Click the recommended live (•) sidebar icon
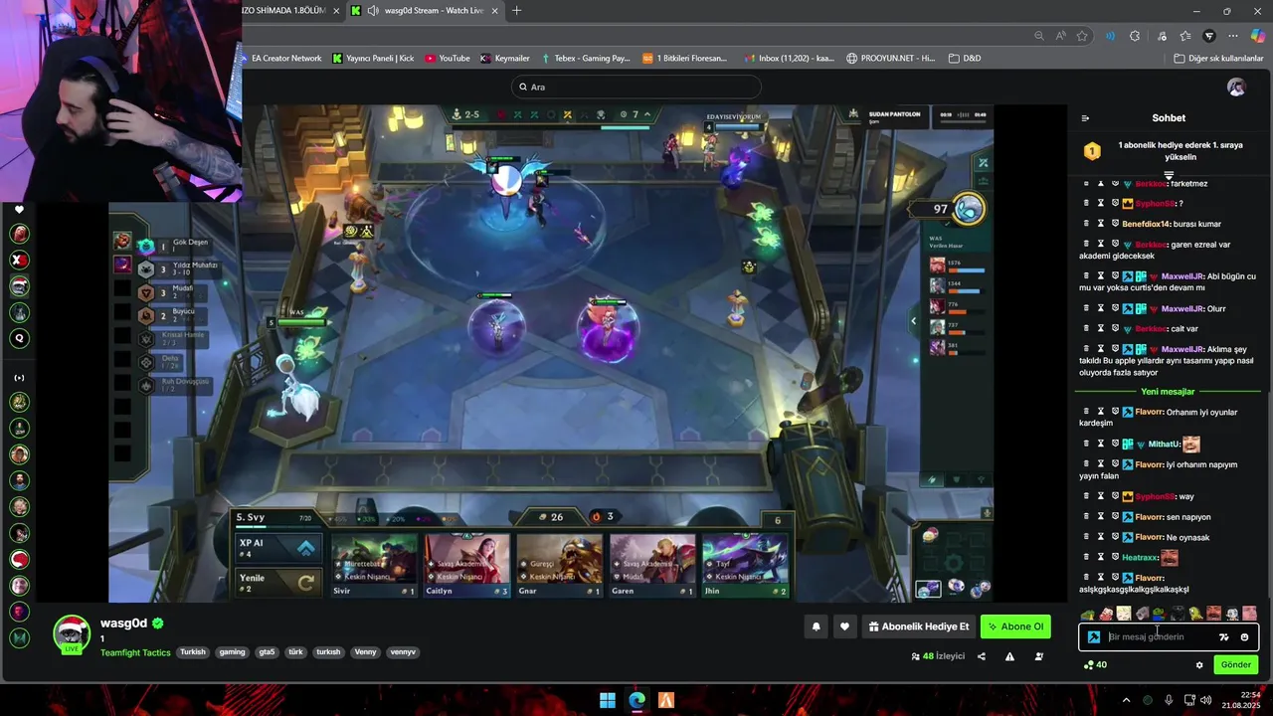 pos(19,378)
